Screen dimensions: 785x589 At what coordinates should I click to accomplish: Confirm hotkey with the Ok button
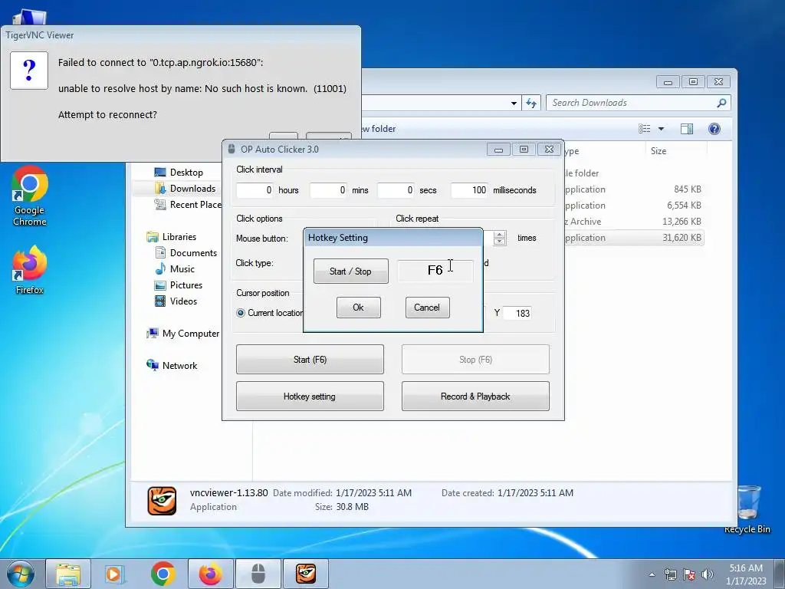pyautogui.click(x=359, y=307)
